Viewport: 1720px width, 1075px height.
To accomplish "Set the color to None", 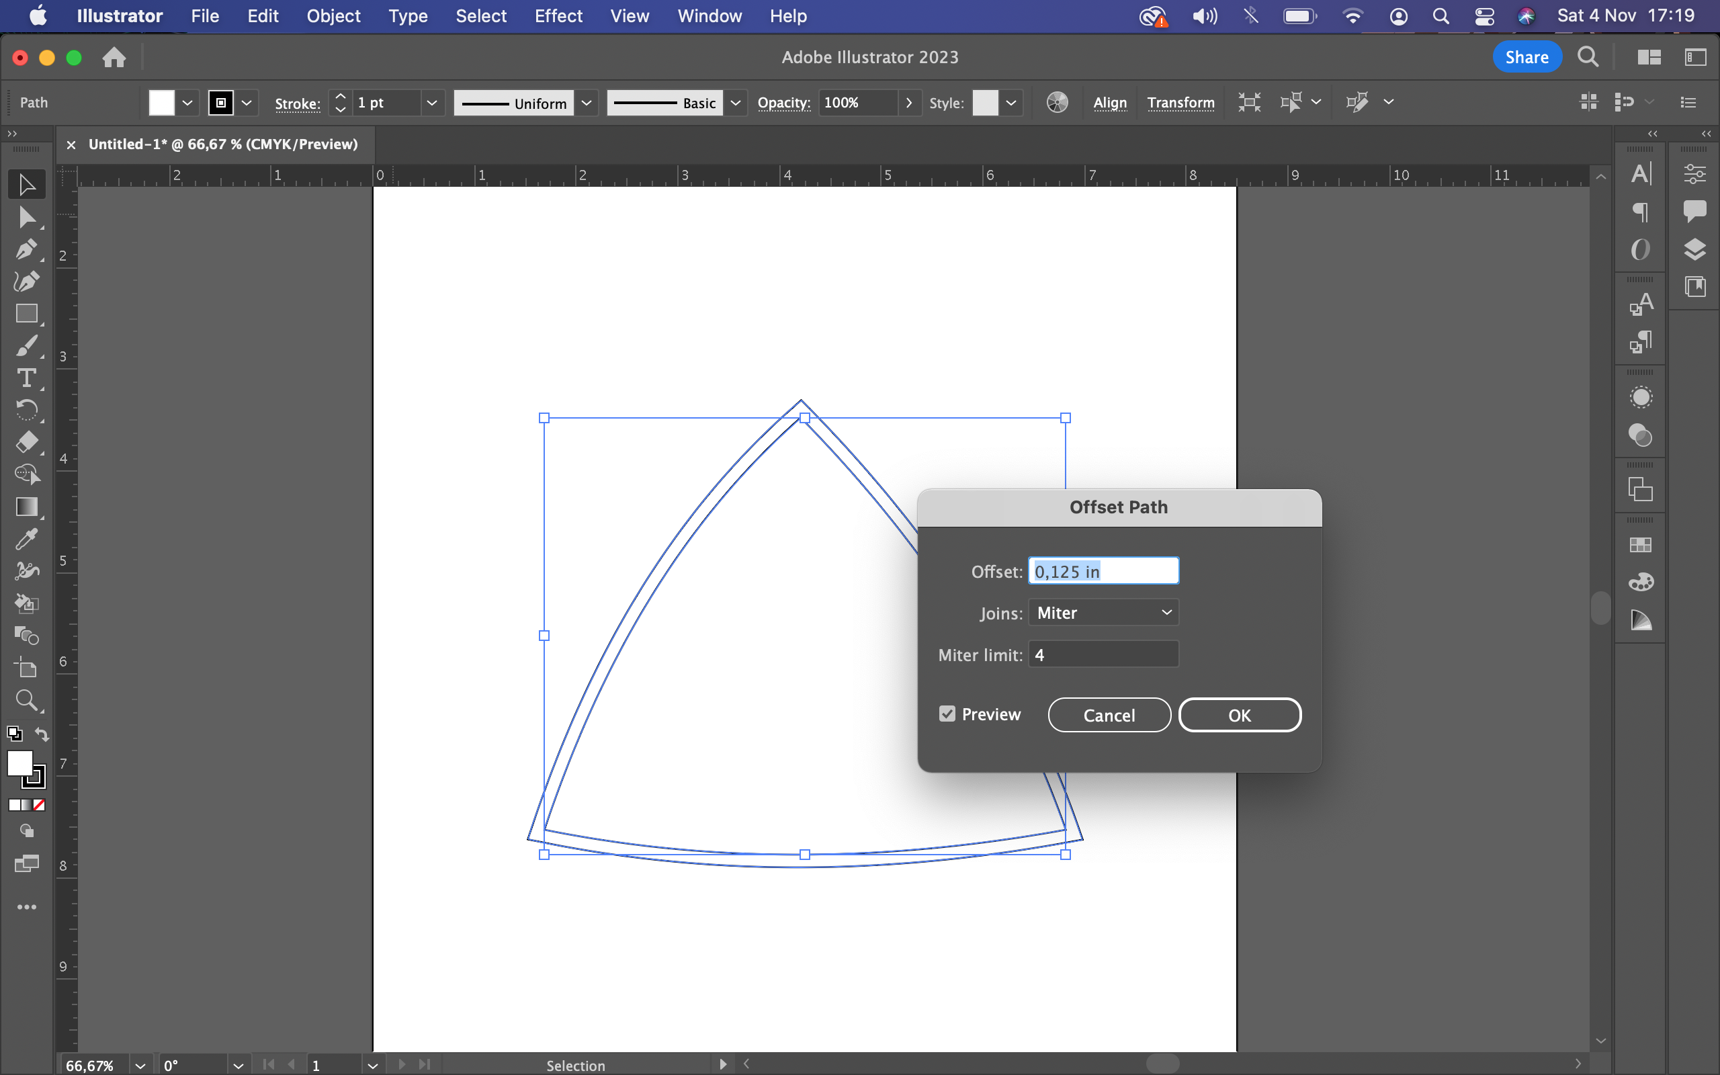I will 39,805.
